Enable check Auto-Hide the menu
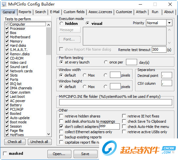The height and width of the screenshot is (160, 178). coord(124,127)
